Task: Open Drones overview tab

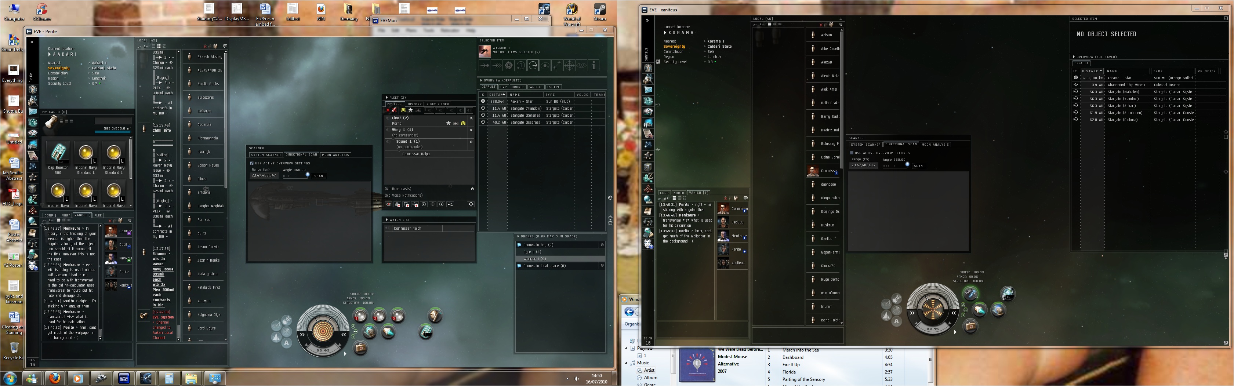Action: click(x=518, y=87)
